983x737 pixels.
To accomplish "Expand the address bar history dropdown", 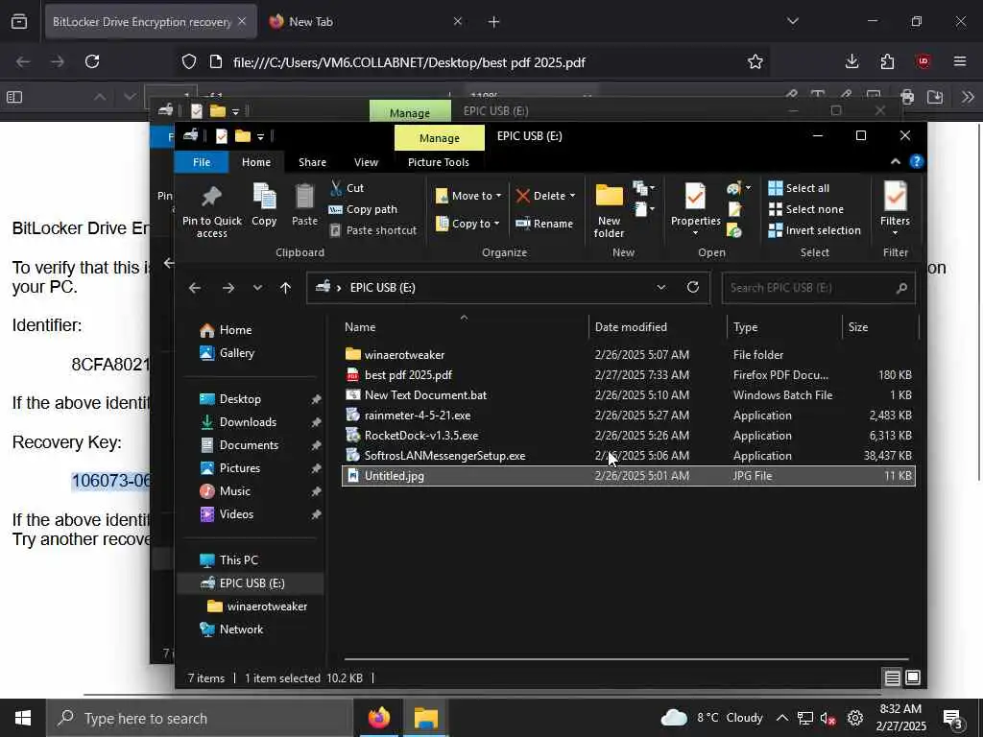I will (660, 287).
